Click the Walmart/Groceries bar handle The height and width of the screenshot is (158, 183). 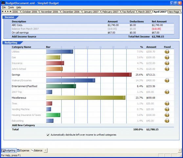pyautogui.click(x=94, y=80)
